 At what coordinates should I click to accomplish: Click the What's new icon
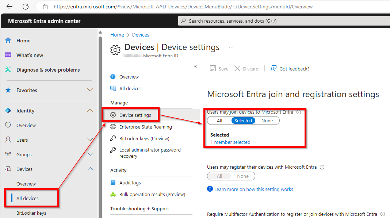click(8, 55)
